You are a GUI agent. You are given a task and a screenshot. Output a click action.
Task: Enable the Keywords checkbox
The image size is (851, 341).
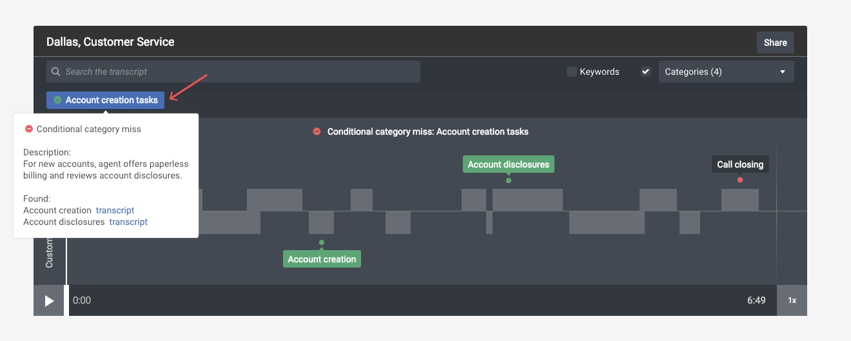click(x=572, y=72)
